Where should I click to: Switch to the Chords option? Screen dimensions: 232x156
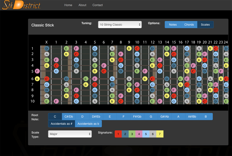pos(189,25)
